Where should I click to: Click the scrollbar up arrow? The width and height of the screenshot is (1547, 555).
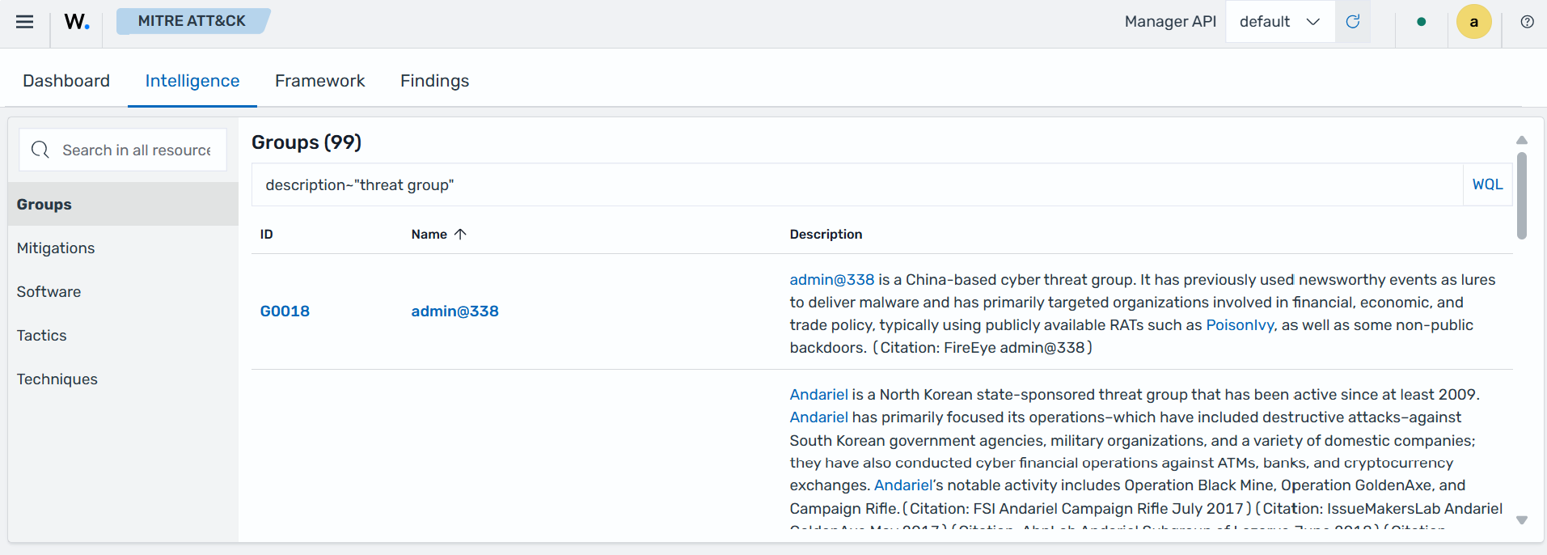1522,140
